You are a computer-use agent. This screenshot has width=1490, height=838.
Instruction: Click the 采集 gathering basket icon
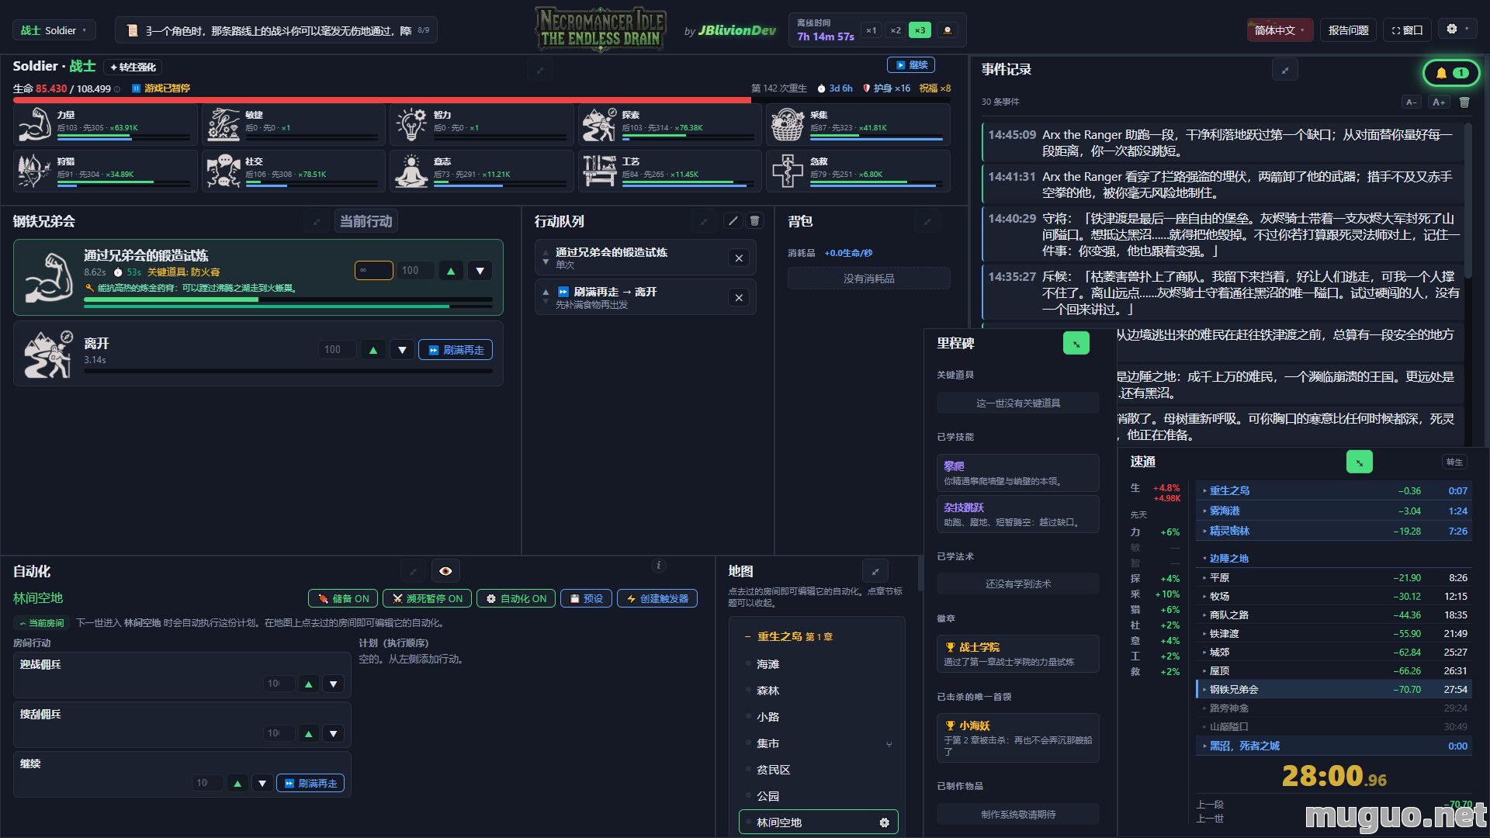[787, 124]
